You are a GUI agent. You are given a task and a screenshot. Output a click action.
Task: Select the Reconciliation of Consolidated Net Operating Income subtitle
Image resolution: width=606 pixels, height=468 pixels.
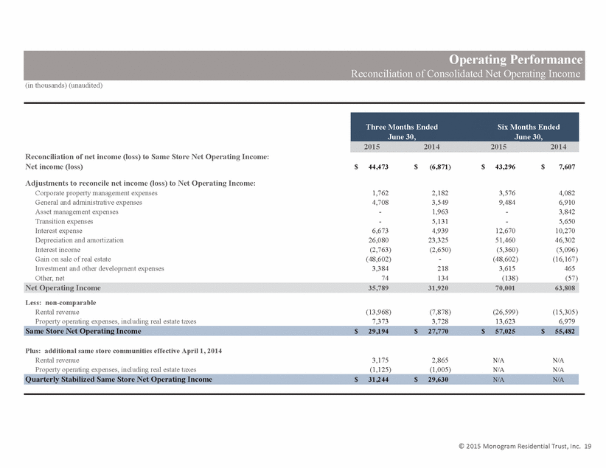coord(465,74)
